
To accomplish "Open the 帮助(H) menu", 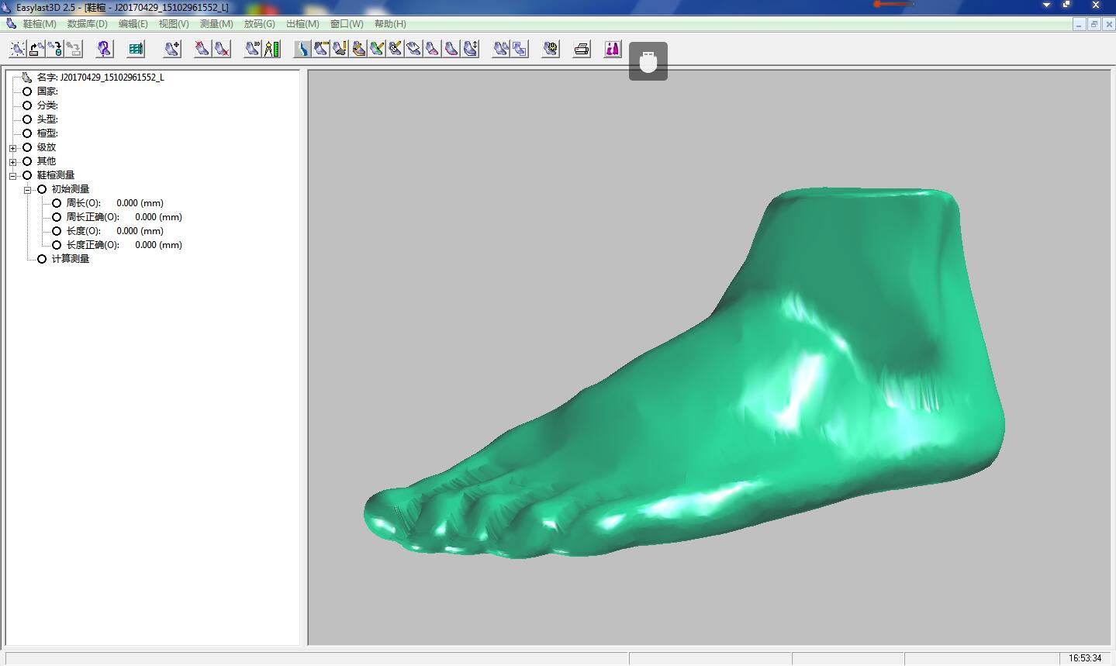I will point(389,24).
